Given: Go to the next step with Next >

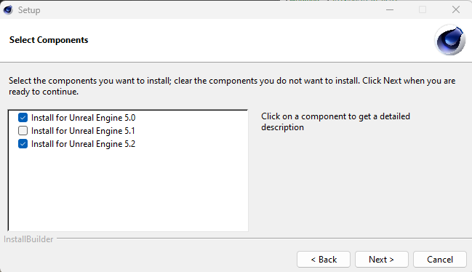Looking at the screenshot, I should 381,260.
